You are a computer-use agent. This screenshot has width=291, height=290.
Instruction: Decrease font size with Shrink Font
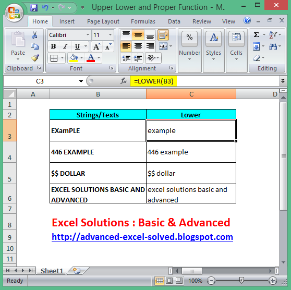[x=108, y=46]
